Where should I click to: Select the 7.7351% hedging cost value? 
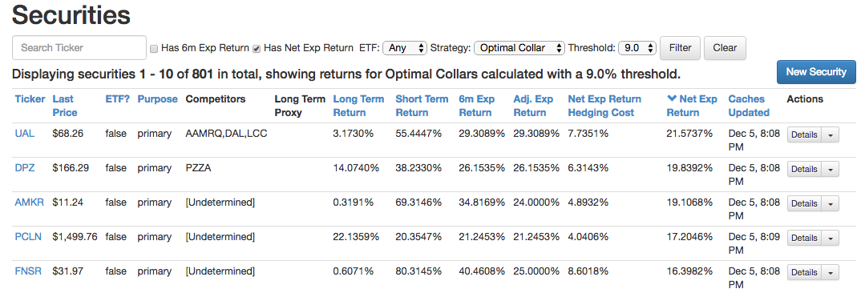588,134
